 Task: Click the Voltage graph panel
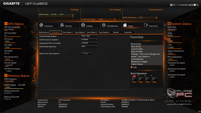59,14
